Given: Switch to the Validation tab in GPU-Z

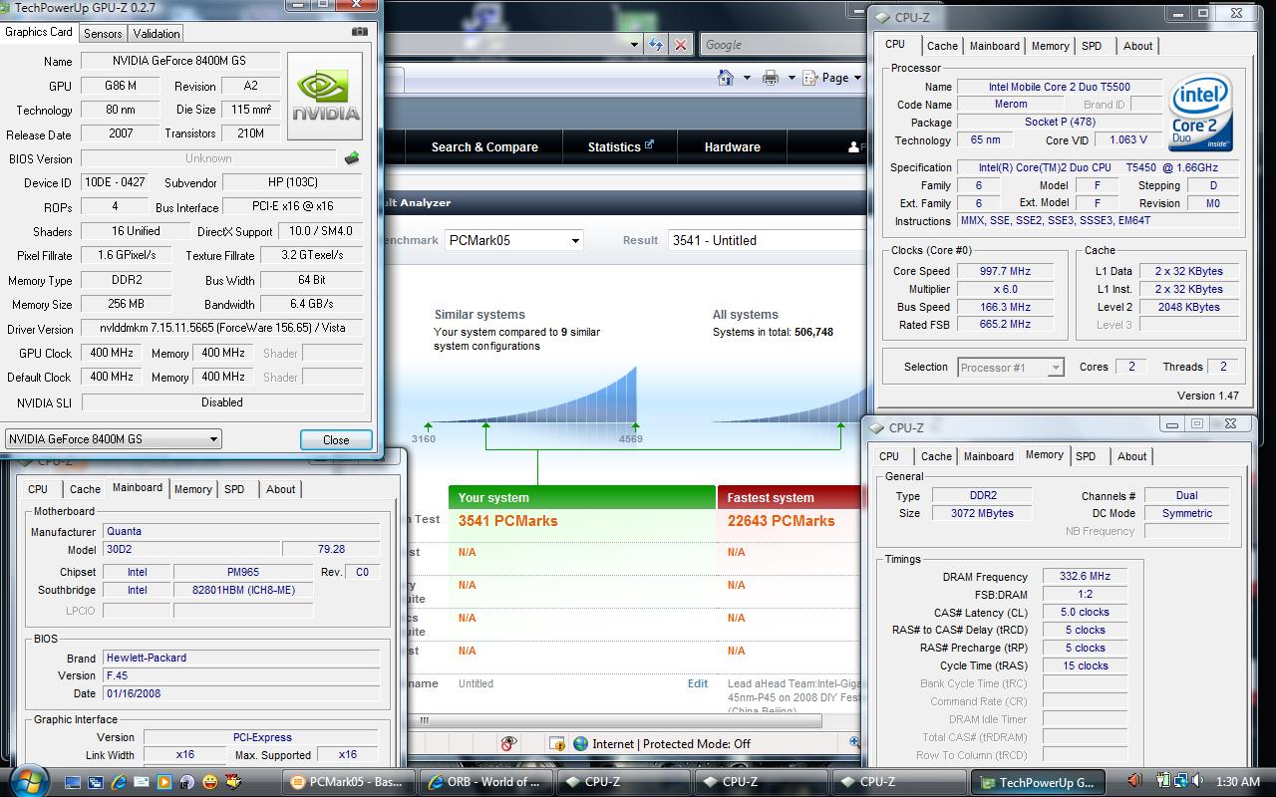Looking at the screenshot, I should (157, 33).
